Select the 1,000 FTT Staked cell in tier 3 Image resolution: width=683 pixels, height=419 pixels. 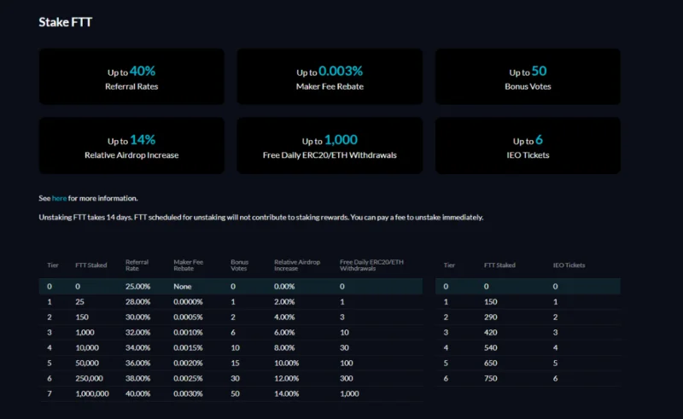click(x=85, y=332)
